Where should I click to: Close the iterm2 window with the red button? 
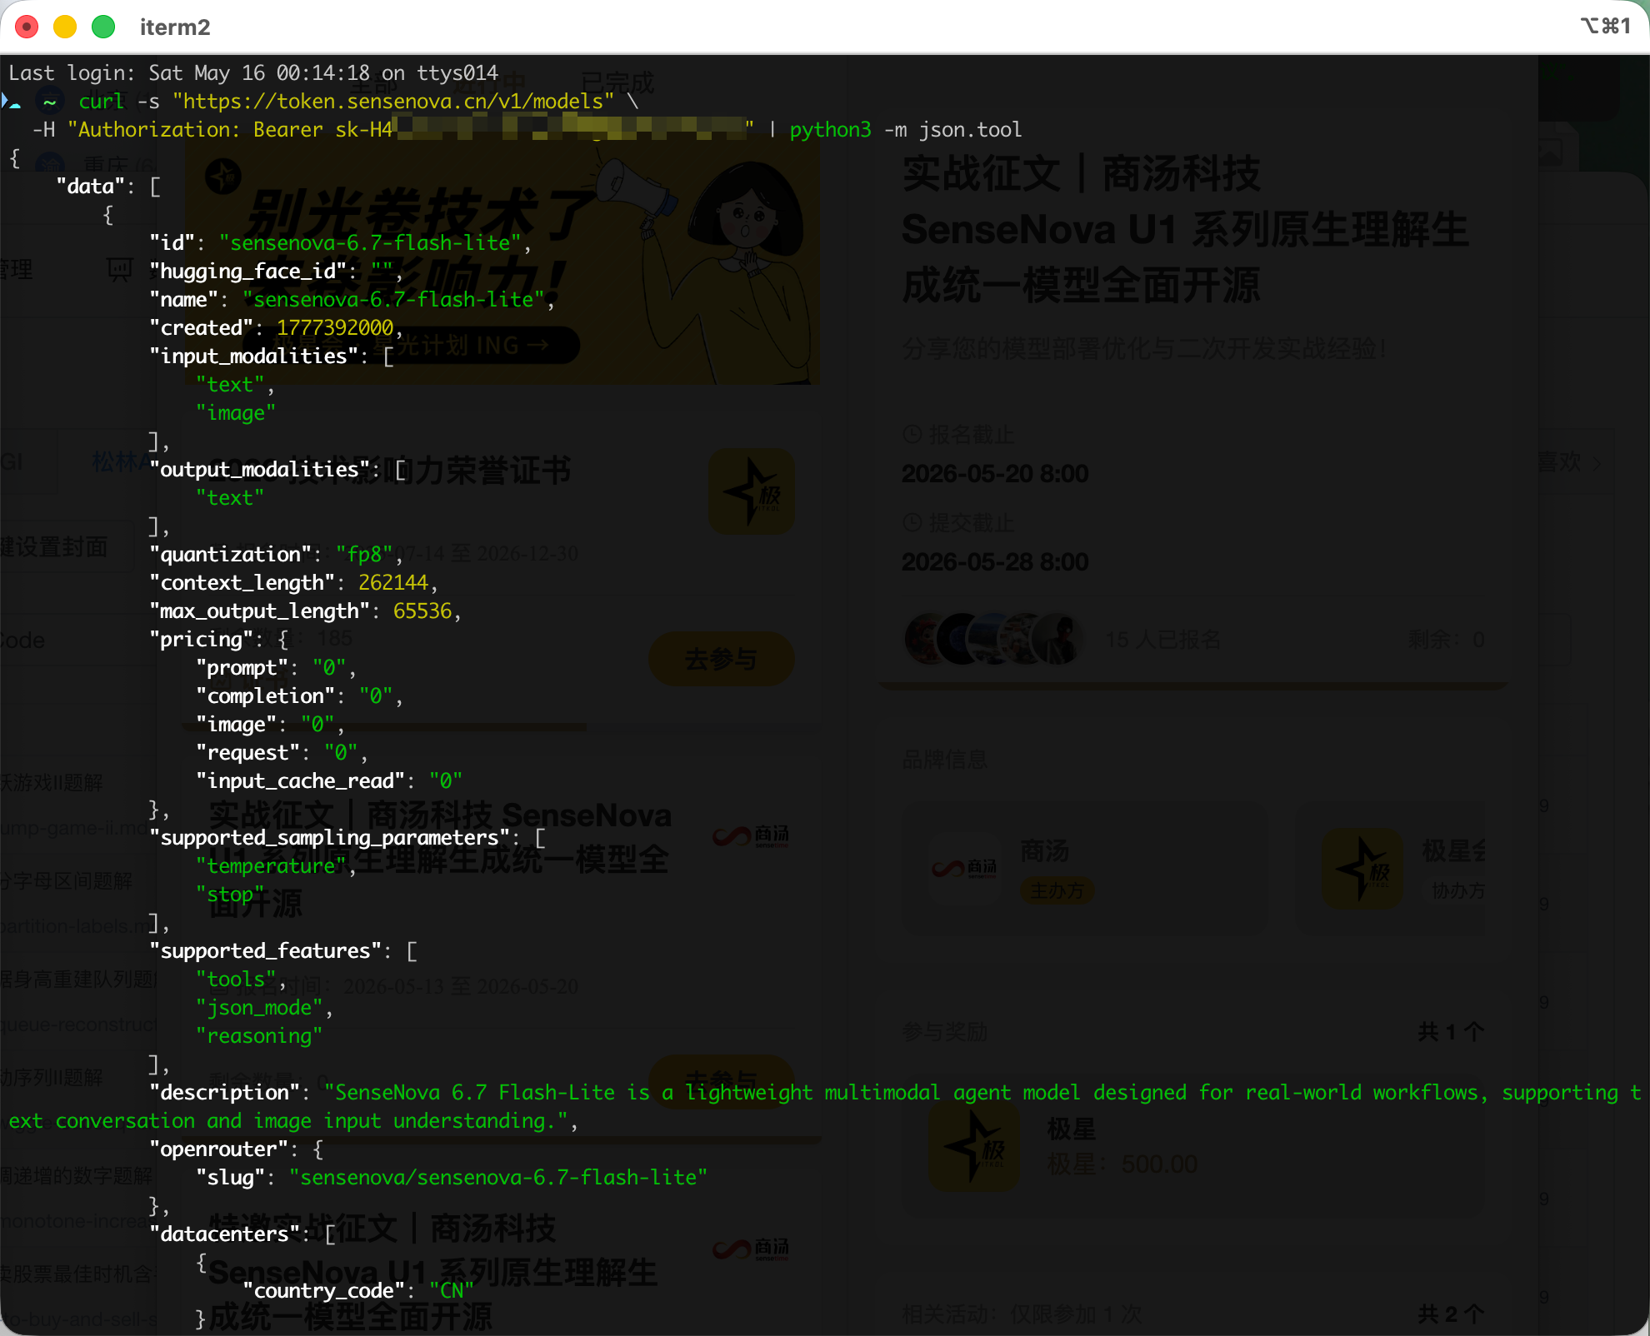pyautogui.click(x=27, y=27)
